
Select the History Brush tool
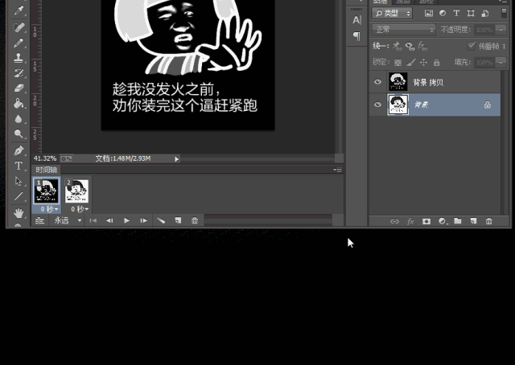pos(19,73)
